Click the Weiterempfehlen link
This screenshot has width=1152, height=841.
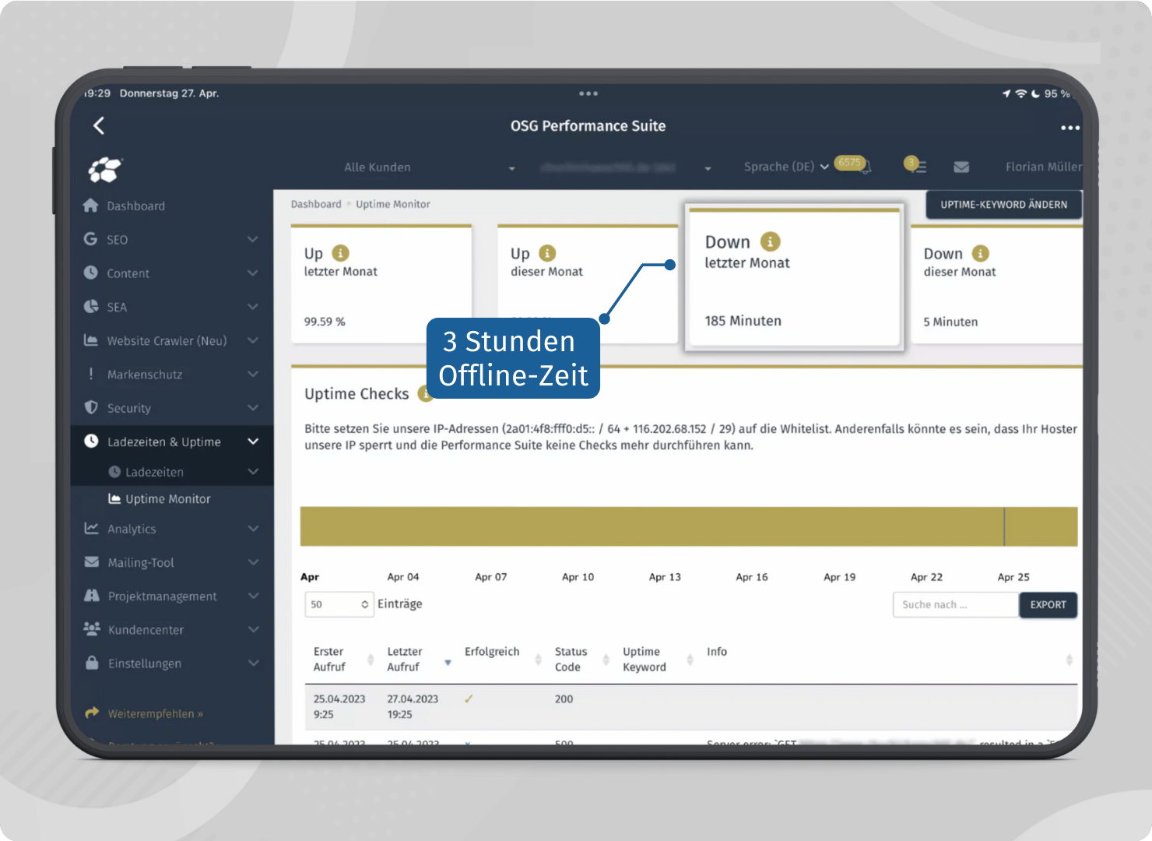coord(155,713)
